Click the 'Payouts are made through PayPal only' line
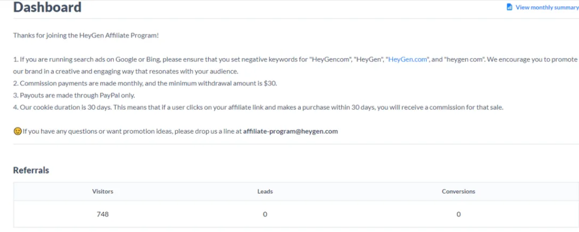579x232 pixels. point(74,95)
